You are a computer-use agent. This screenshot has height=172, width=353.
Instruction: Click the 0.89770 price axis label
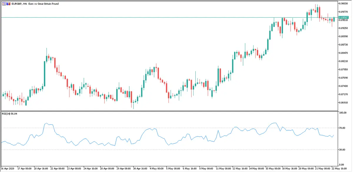343,12
